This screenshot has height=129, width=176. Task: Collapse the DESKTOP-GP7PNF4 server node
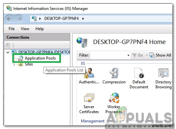(x=8, y=52)
